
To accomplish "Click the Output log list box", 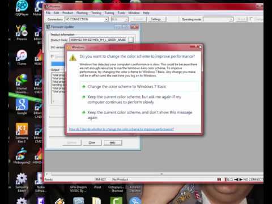I will [x=58, y=88].
